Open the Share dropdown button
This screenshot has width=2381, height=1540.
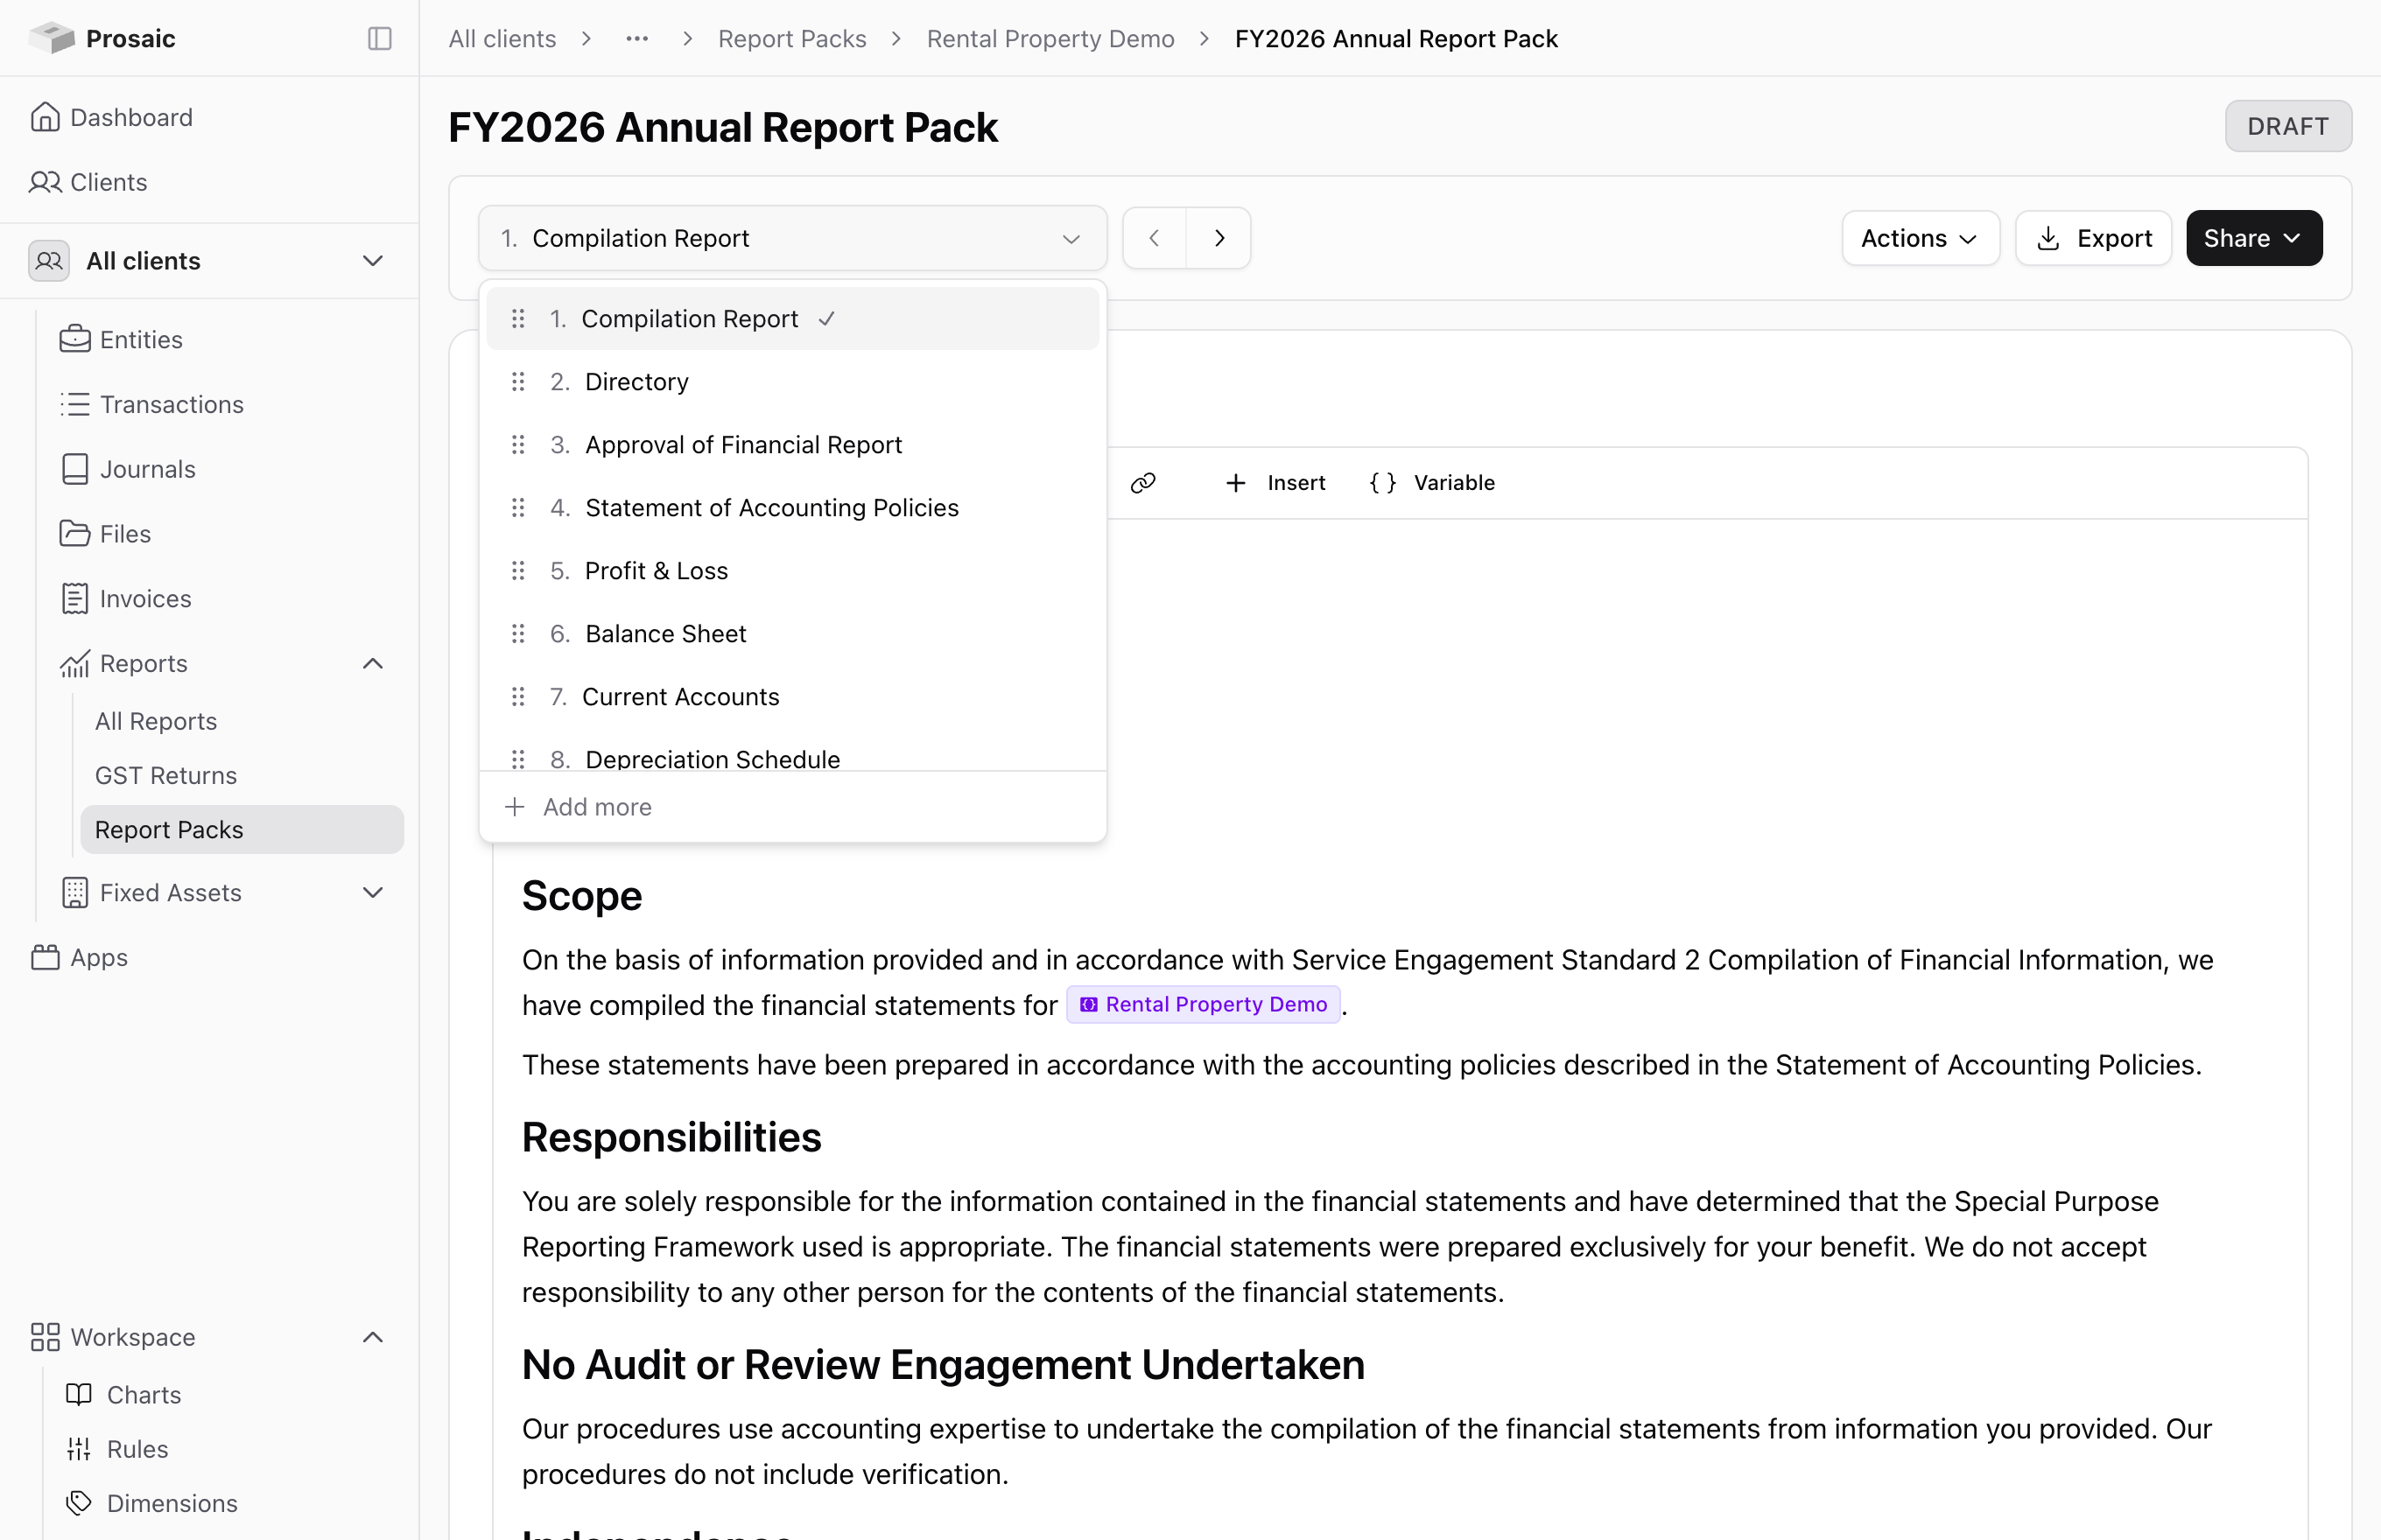[2253, 238]
